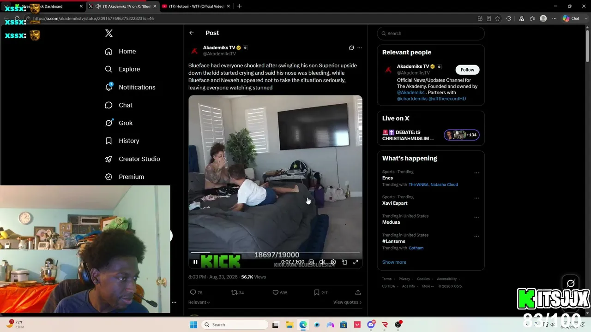Favorite this page with the star icon
Image resolution: width=591 pixels, height=332 pixels.
497,18
